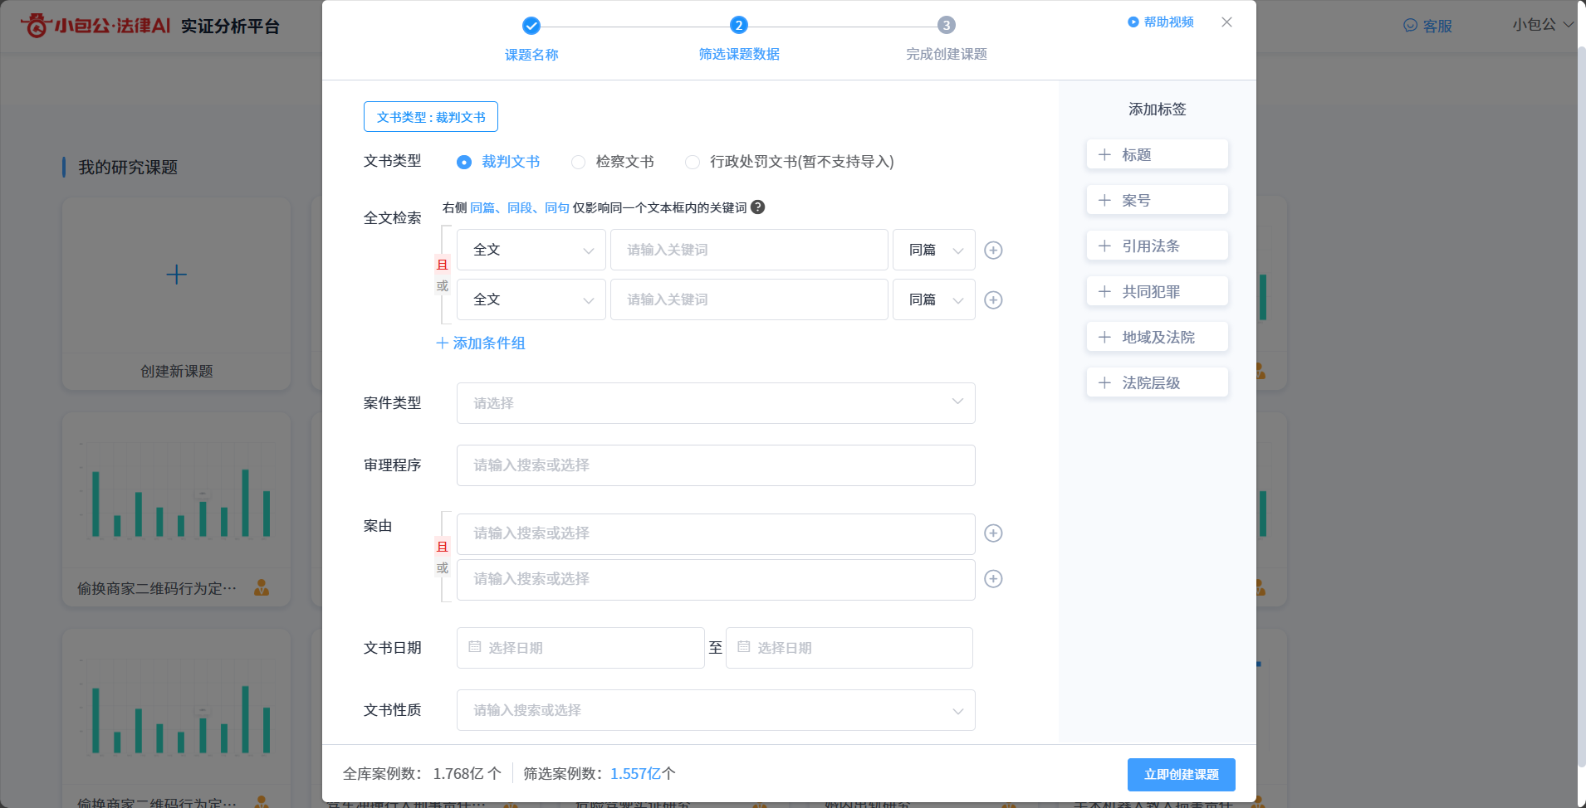Open first 全文 scope dropdown
Screen dimensions: 1586x808
(531, 251)
